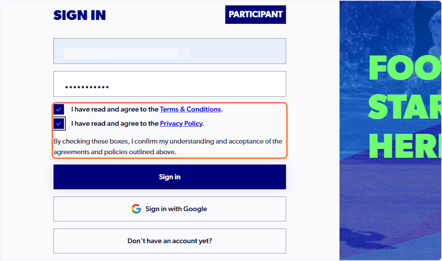Screen dimensions: 442x261
Task: Click the Google G logo icon
Action: tap(136, 209)
